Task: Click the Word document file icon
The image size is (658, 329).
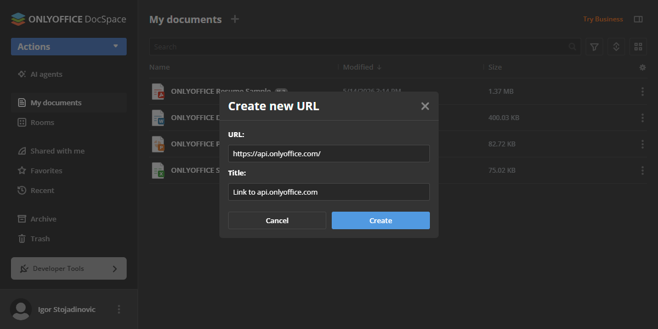Action: [x=158, y=118]
